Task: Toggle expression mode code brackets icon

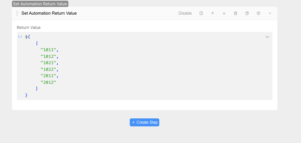Action: pos(20,37)
